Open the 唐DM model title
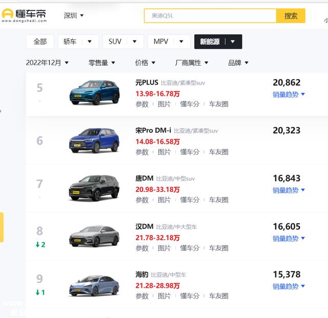This screenshot has width=328, height=318. click(145, 178)
